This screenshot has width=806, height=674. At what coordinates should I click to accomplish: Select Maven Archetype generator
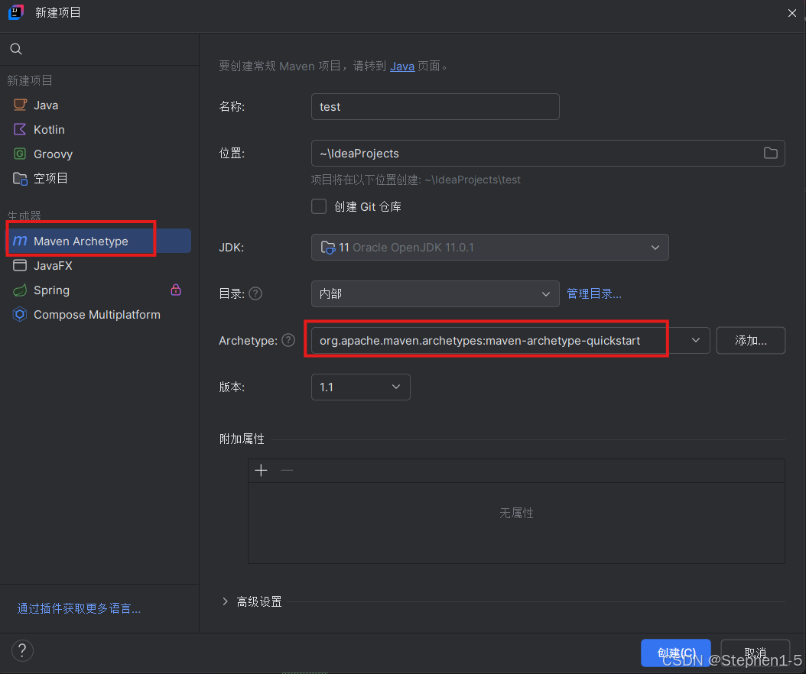pos(99,241)
